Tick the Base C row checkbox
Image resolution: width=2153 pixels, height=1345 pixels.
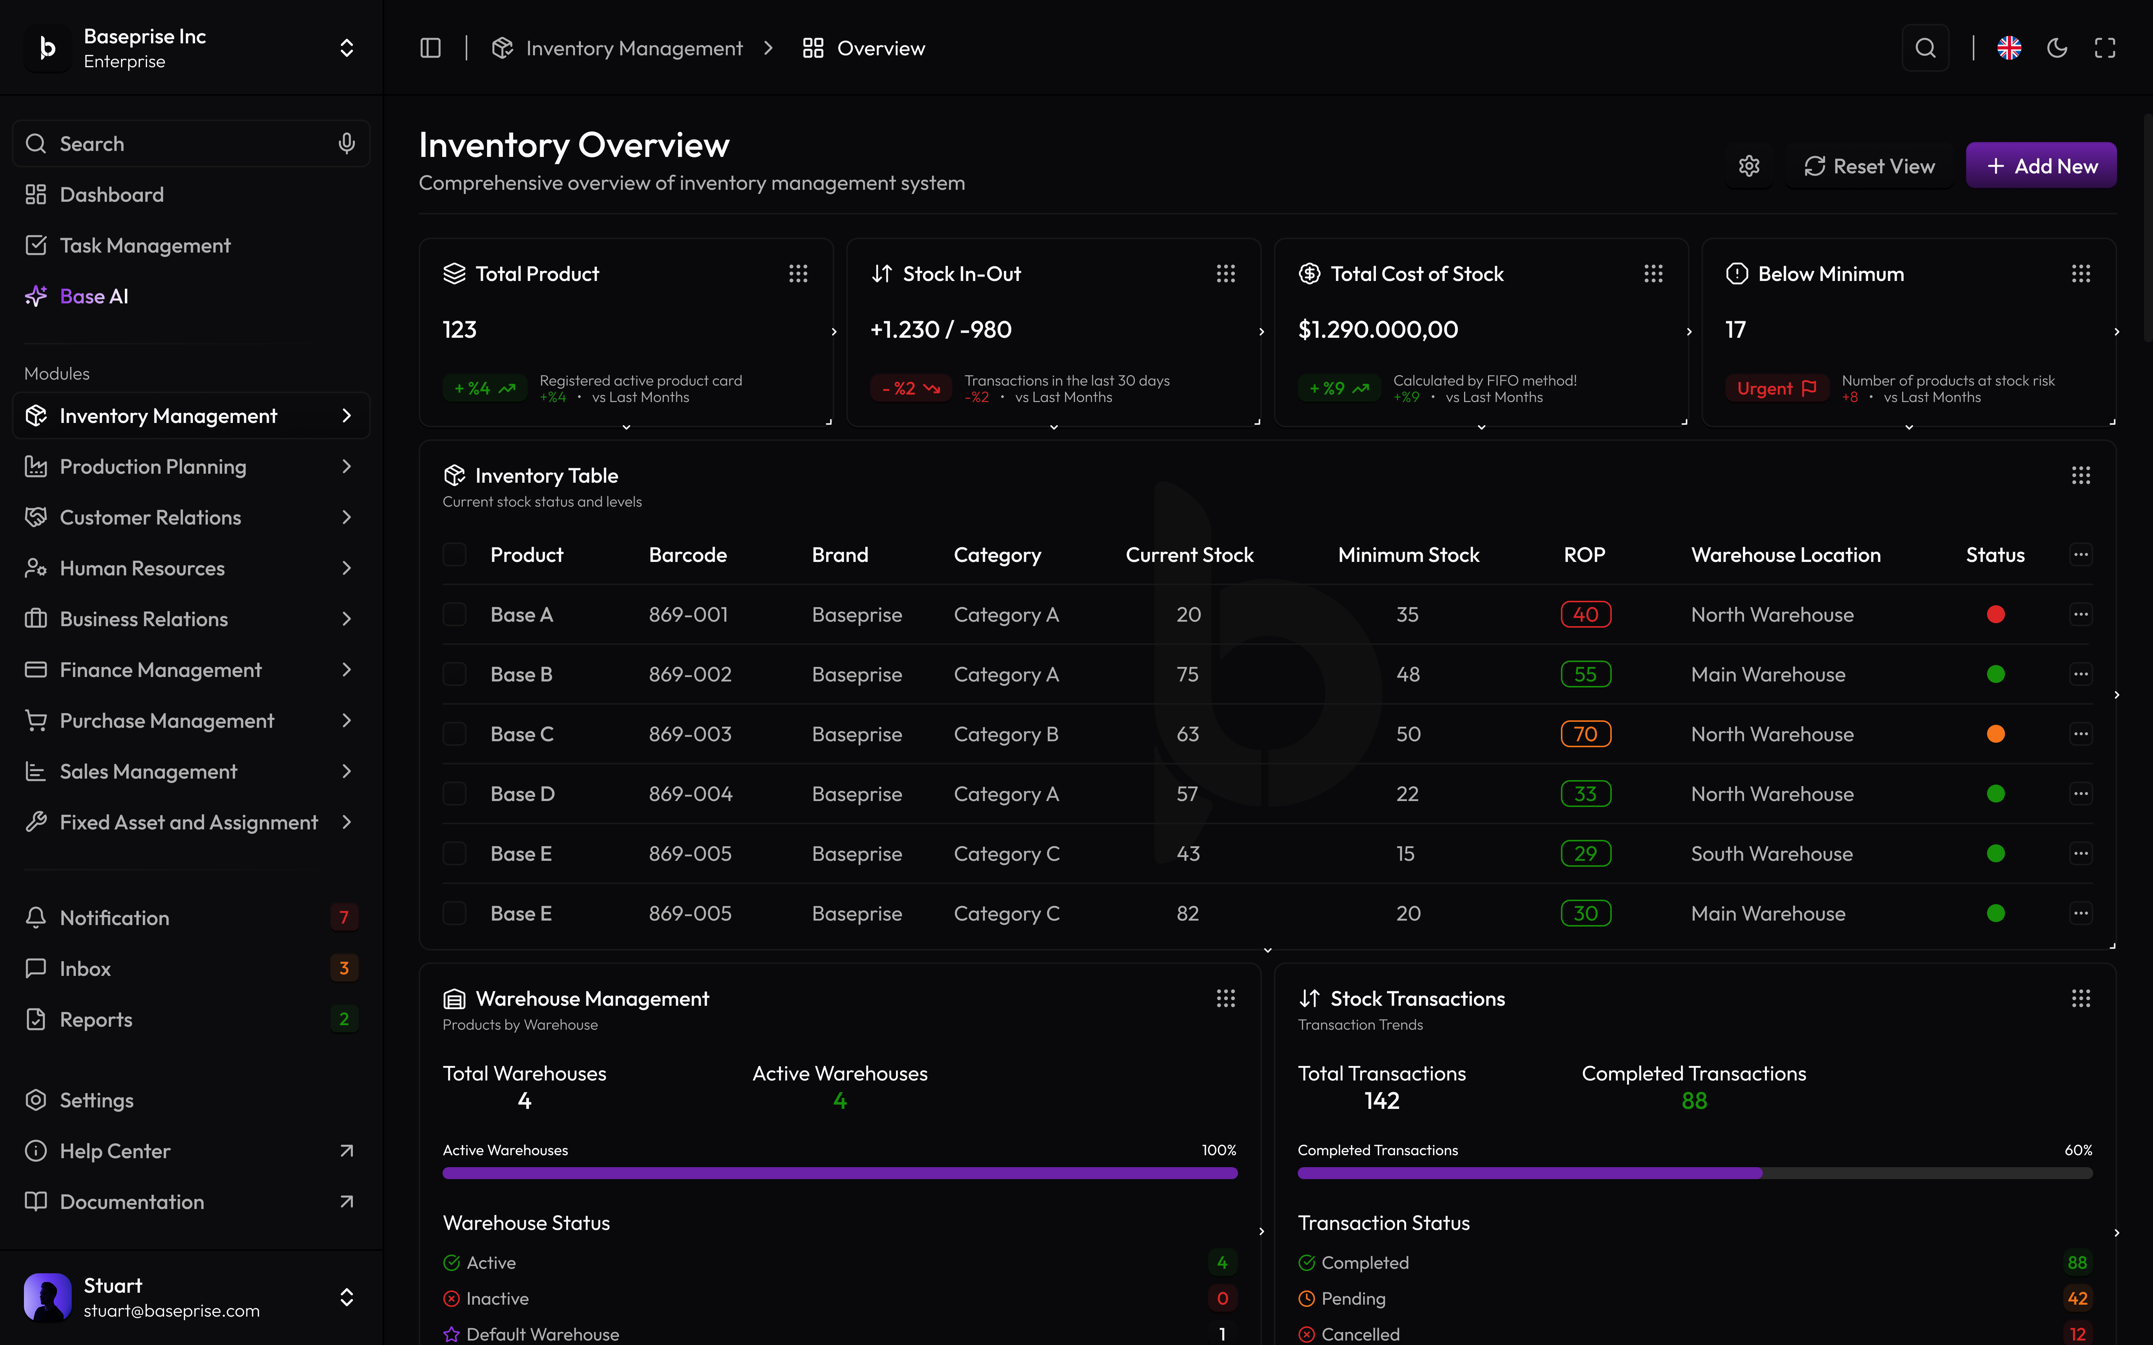455,734
